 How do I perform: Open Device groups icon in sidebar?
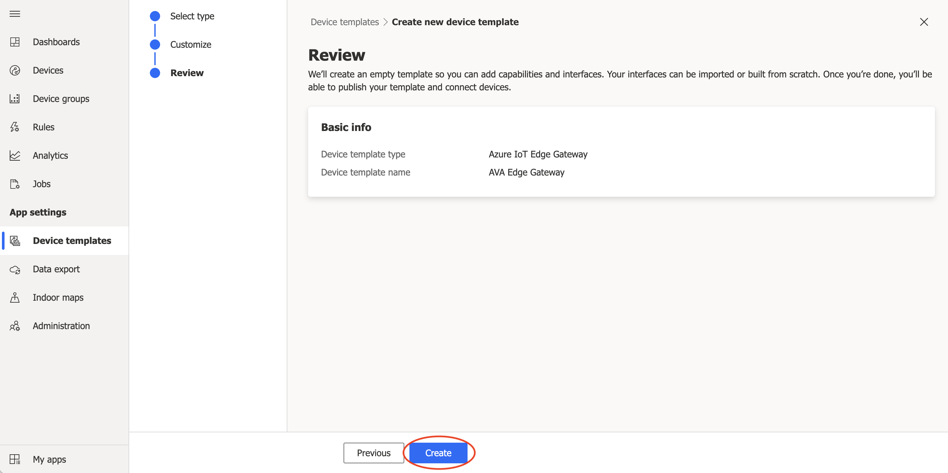[x=15, y=99]
